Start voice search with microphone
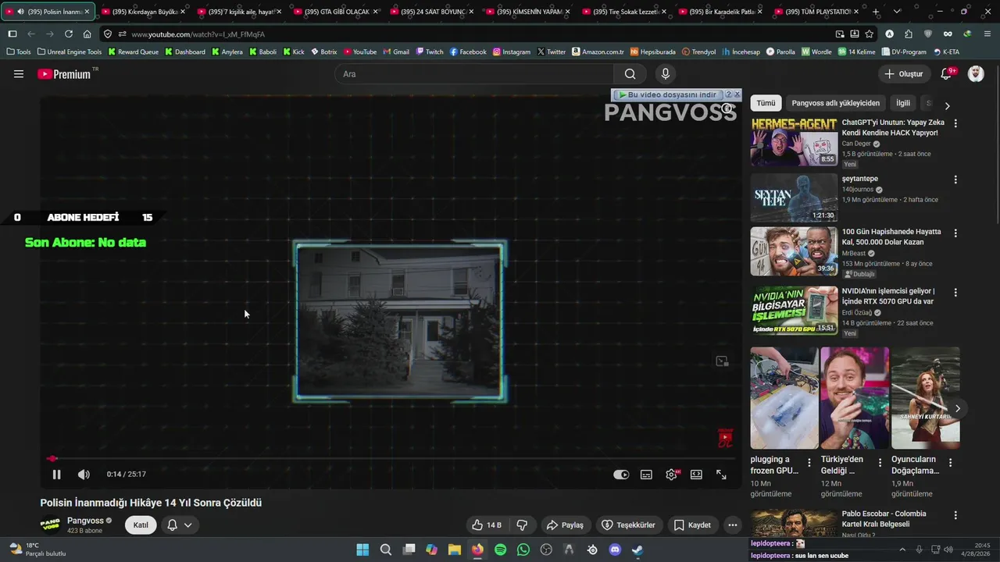 665,74
